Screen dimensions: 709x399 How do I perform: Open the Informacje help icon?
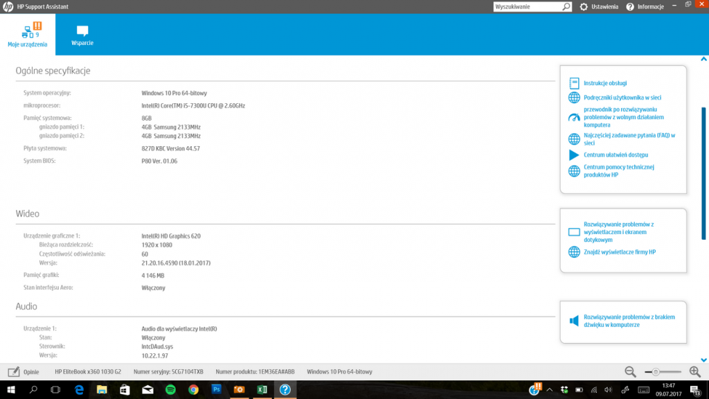(x=630, y=7)
